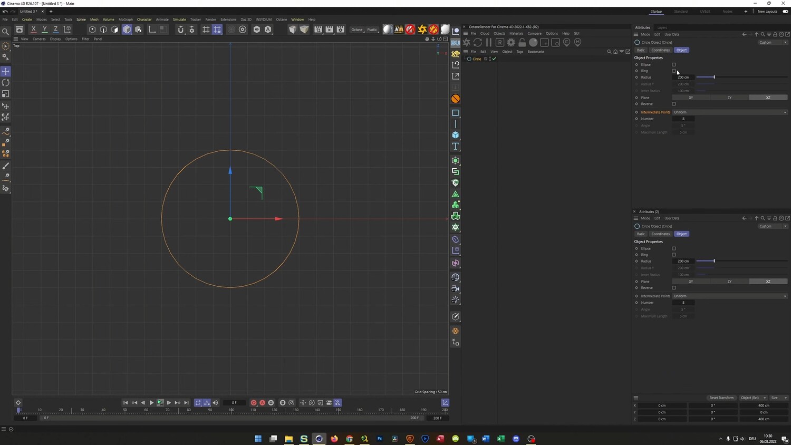This screenshot has height=445, width=791.
Task: Toggle loop playback mode icon
Action: pyautogui.click(x=198, y=403)
